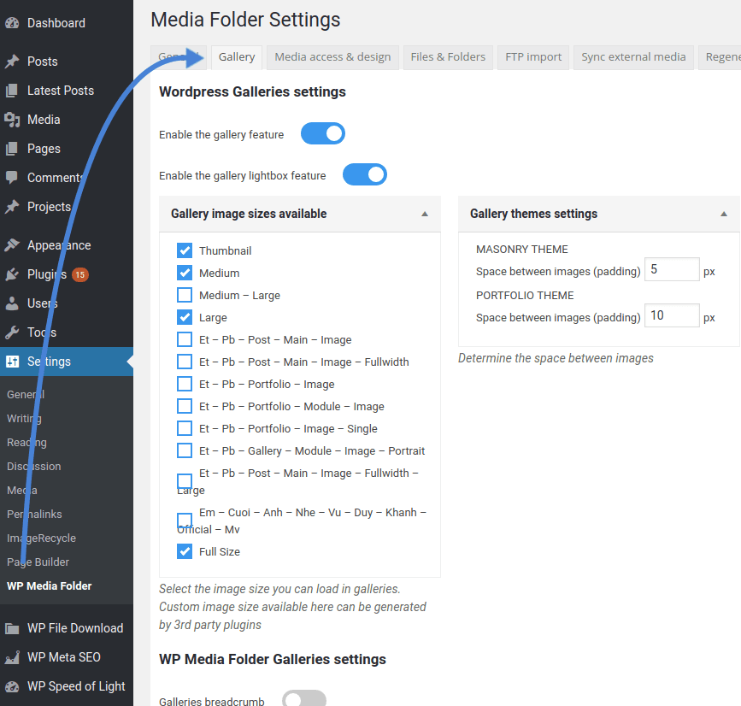Open the FTP import tab
This screenshot has height=706, width=741.
pyautogui.click(x=533, y=57)
